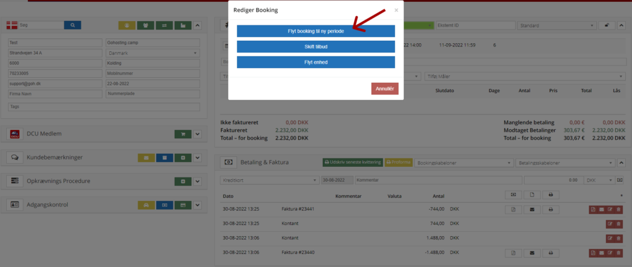Click the Danish flag language icon
The image size is (632, 267).
[x=12, y=25]
